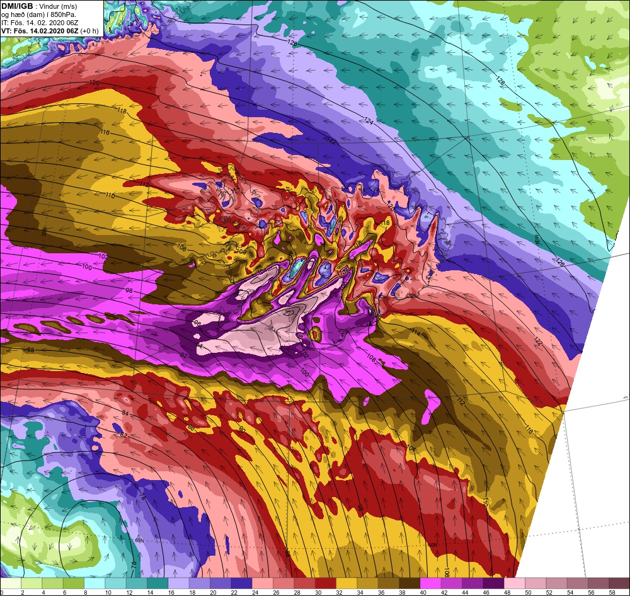Click the 78 contour height label
This screenshot has width=630, height=596.
tap(142, 496)
